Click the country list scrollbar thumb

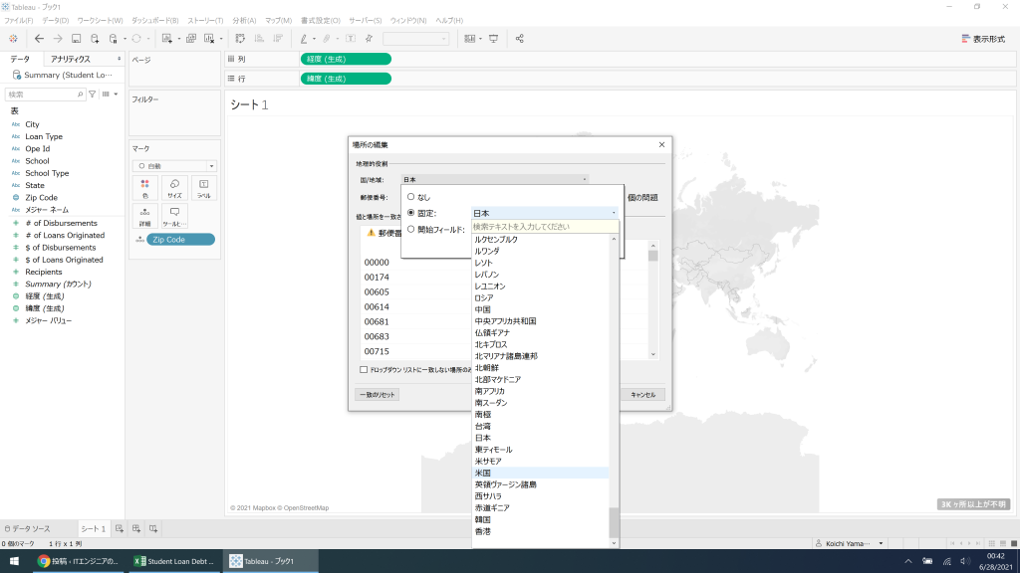[x=613, y=522]
